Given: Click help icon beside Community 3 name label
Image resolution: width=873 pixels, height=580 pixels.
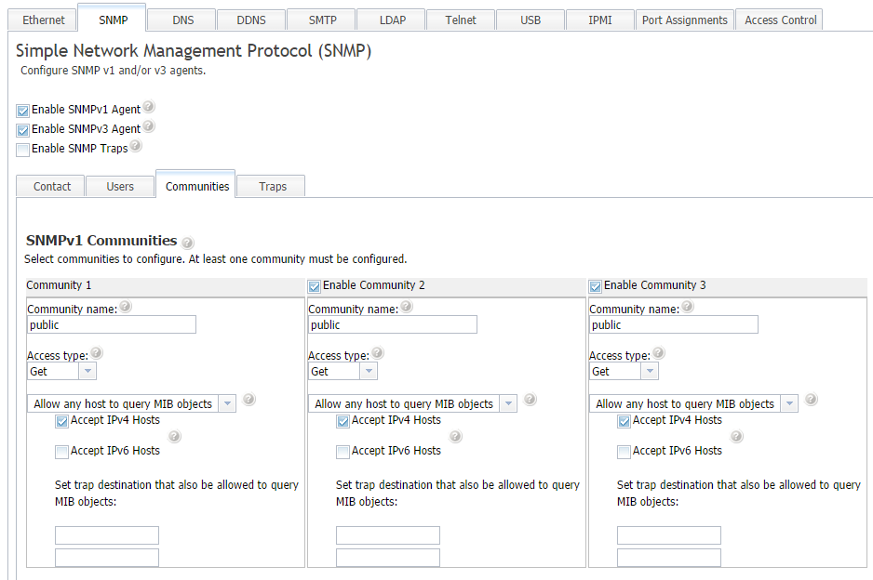Looking at the screenshot, I should click(688, 307).
